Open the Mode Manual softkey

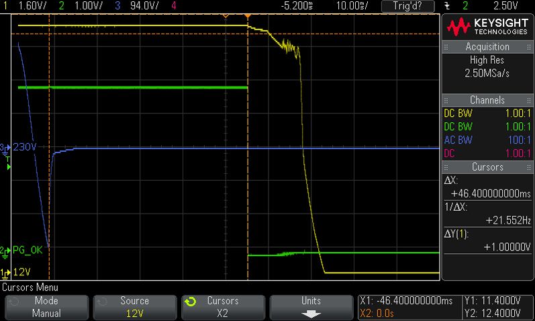46,308
